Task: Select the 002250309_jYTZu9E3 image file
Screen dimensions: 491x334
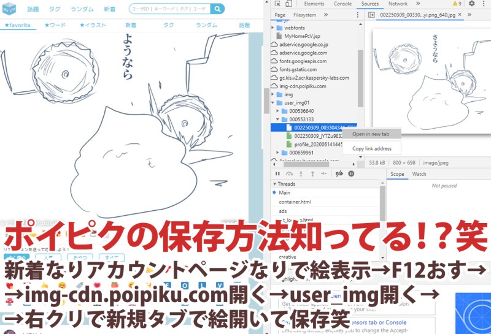Action: pos(314,136)
